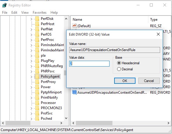This screenshot has height=134, width=172.
Task: Click the registry path in the status bar
Action: point(67,130)
